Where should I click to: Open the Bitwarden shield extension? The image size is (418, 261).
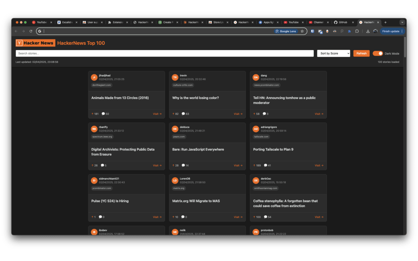click(x=313, y=31)
